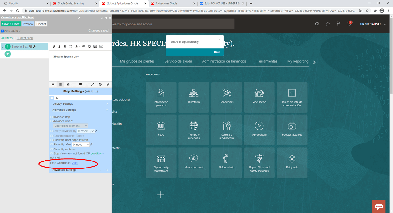Image resolution: width=393 pixels, height=213 pixels.
Task: Click the Save & Close button
Action: (11, 24)
